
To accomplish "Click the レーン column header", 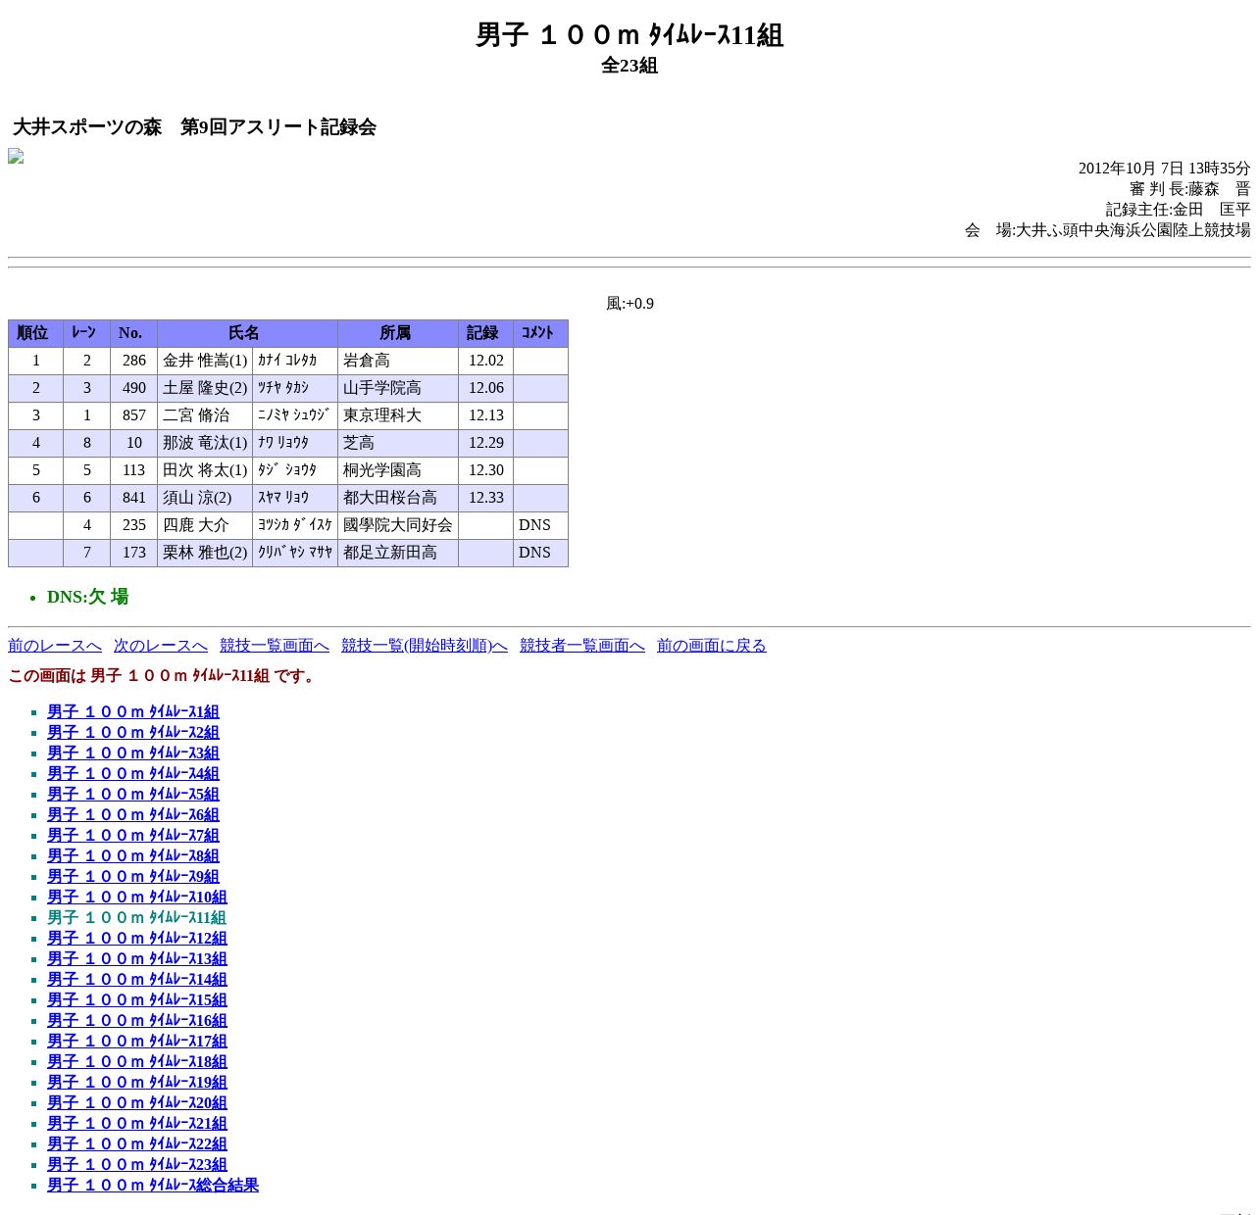I will point(86,333).
